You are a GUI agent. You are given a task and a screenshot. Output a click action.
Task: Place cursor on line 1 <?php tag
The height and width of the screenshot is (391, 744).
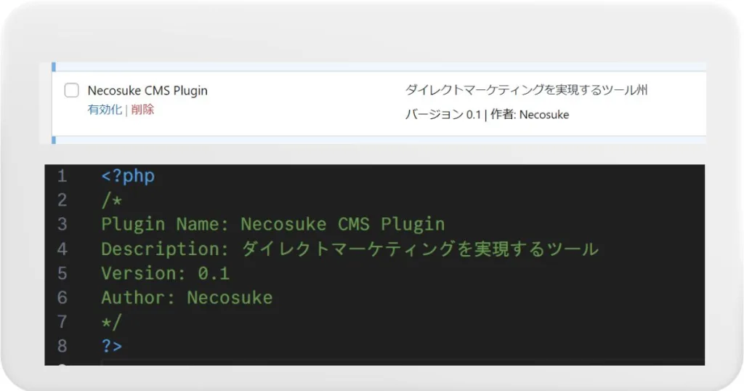tap(128, 176)
